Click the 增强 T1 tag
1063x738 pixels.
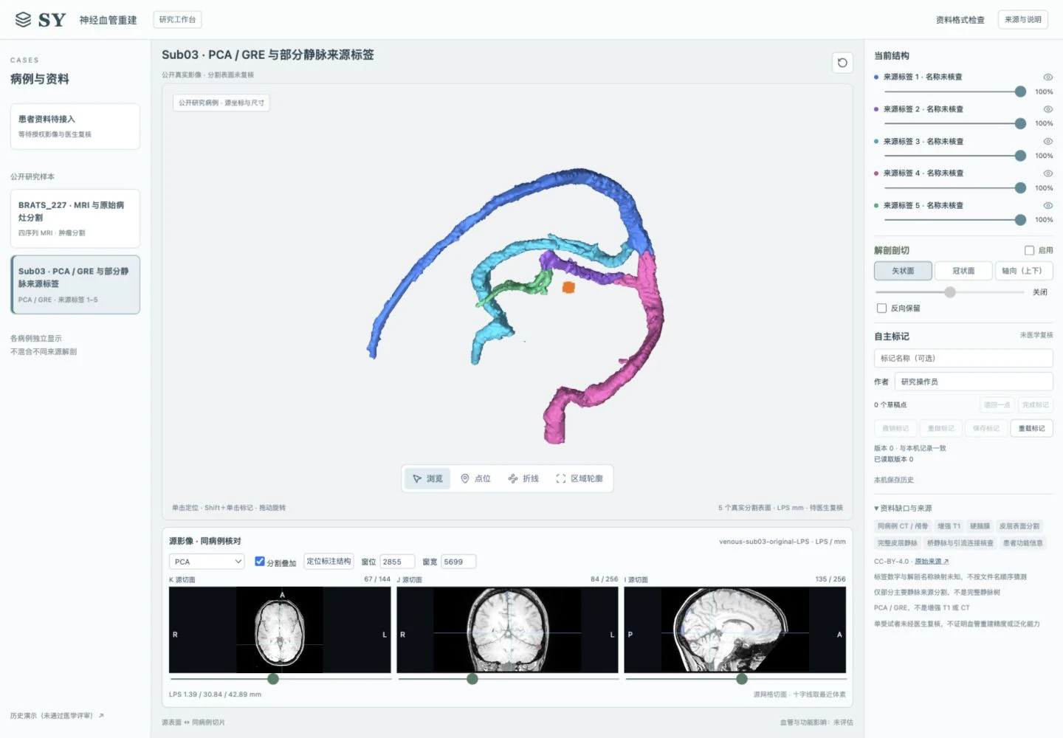(949, 526)
